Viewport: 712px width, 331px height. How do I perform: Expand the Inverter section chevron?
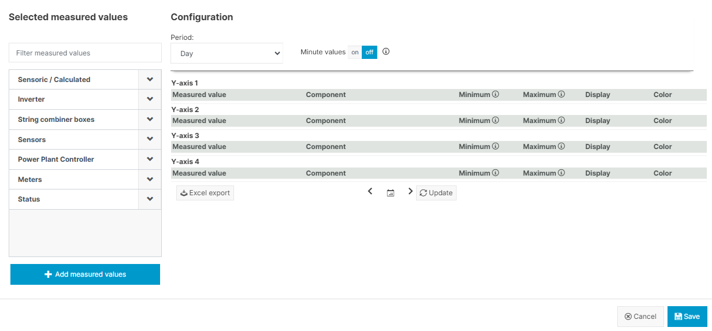point(150,99)
